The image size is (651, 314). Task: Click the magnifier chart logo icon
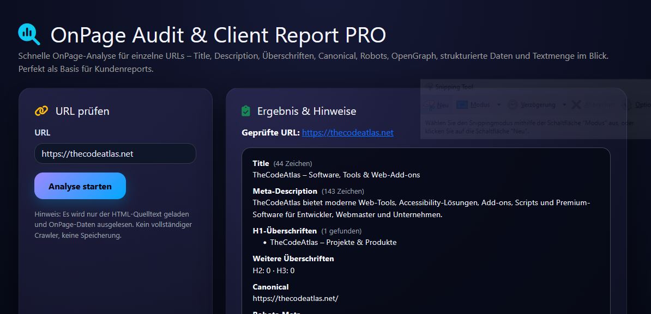point(29,34)
